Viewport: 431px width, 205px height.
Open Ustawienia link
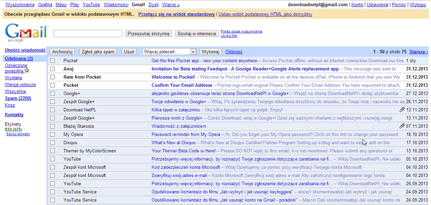pyautogui.click(x=377, y=5)
